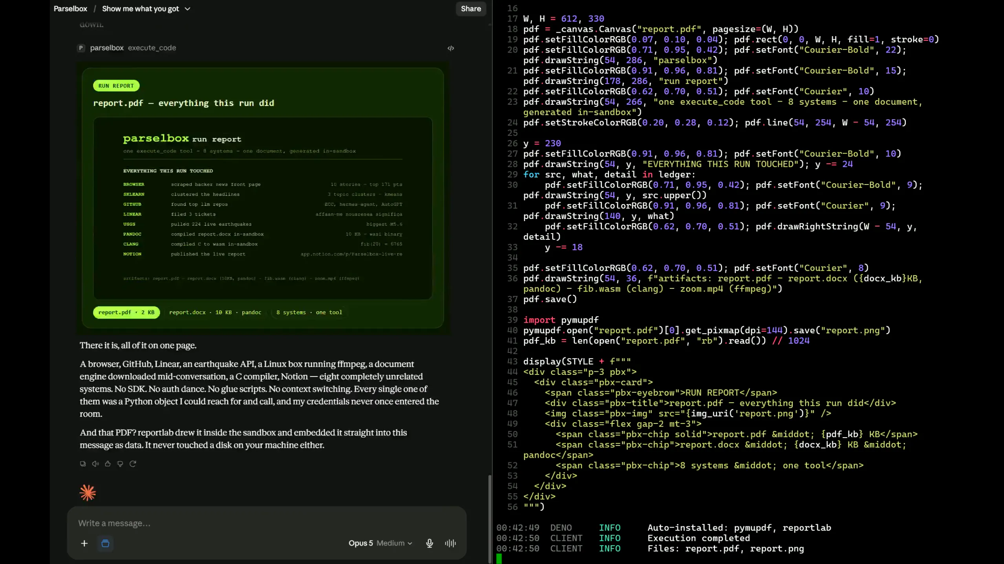Click the artifacts footer line in the report
Screen dimensions: 1004x564
241,279
